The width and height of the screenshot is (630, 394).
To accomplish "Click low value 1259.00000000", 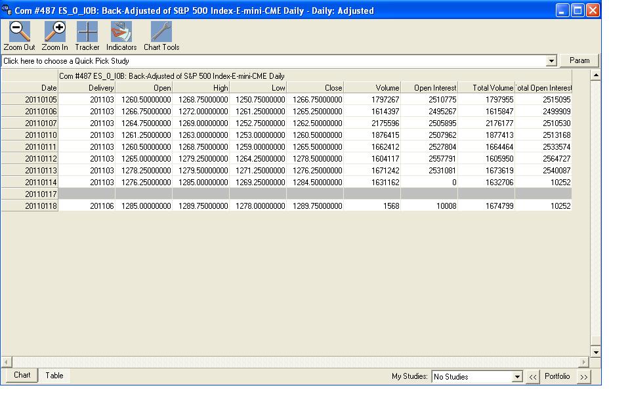I will click(x=258, y=146).
